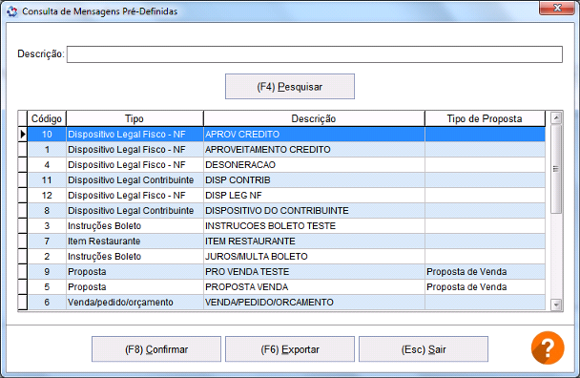Sort by the Tipo column header
This screenshot has height=378, width=580.
(x=135, y=119)
